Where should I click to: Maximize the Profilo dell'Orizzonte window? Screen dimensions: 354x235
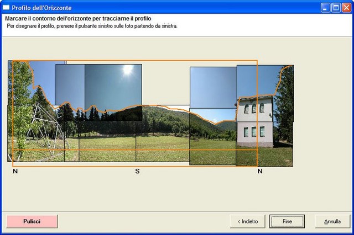coord(336,8)
